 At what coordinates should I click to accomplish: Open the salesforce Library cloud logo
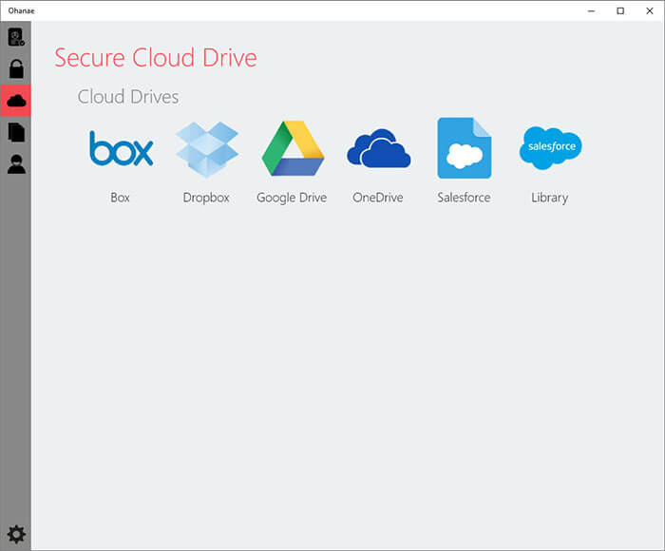coord(550,148)
